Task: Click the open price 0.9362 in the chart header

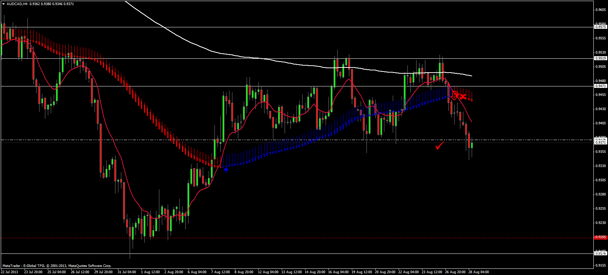Action: [x=34, y=4]
